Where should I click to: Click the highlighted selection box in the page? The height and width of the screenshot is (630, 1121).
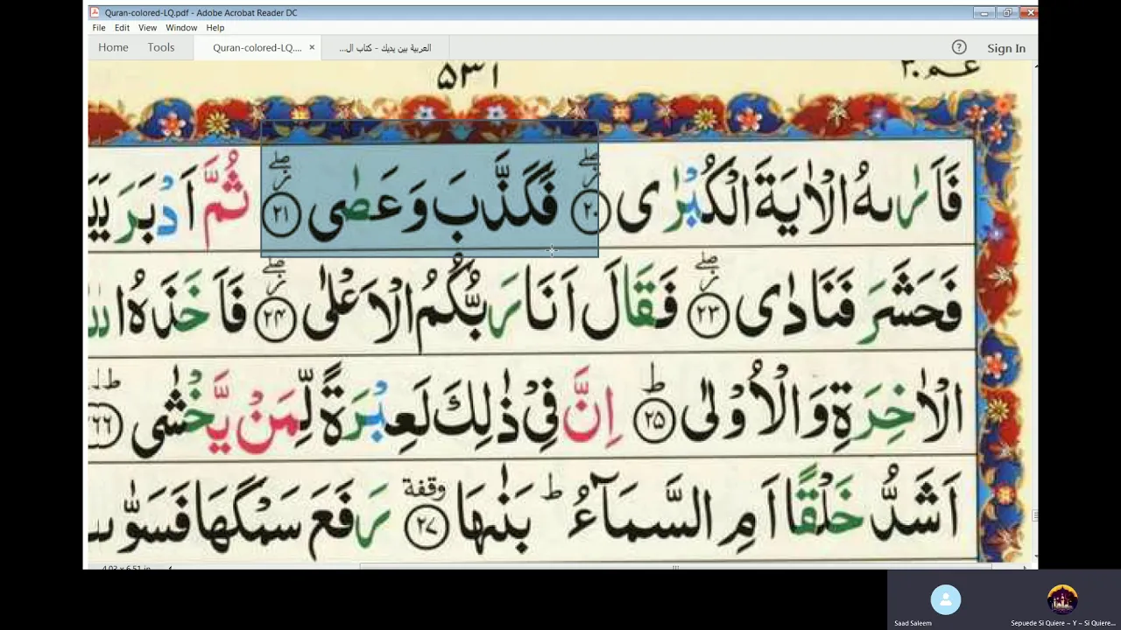coord(429,188)
